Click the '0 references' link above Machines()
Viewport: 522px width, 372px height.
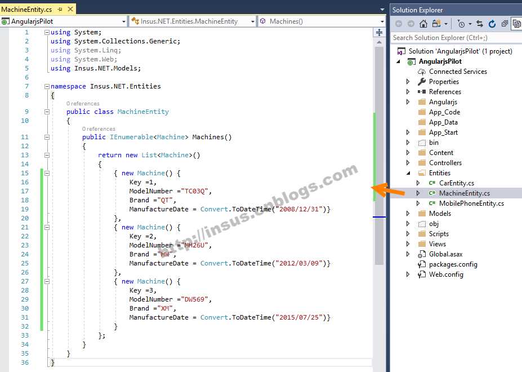(x=99, y=129)
